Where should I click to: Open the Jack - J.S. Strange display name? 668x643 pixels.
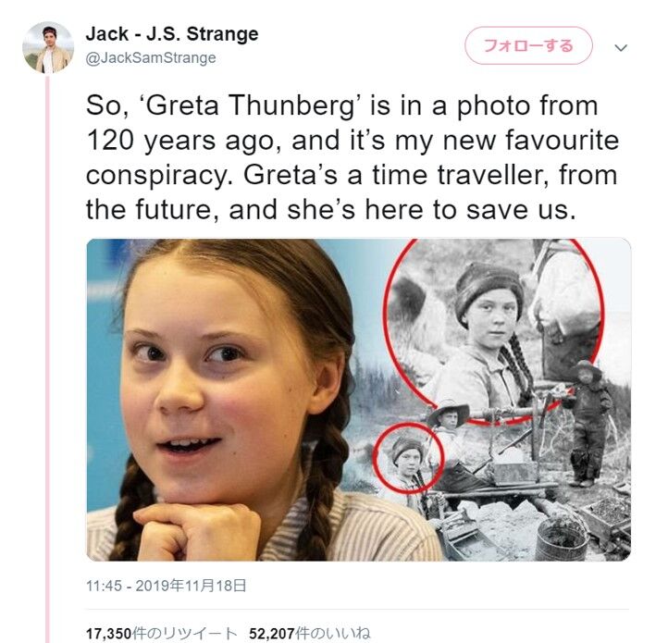click(172, 33)
